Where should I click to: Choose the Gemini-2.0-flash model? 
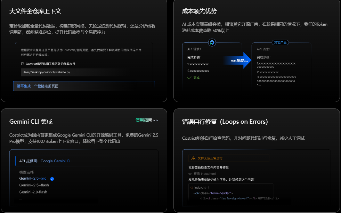[x=33, y=192]
